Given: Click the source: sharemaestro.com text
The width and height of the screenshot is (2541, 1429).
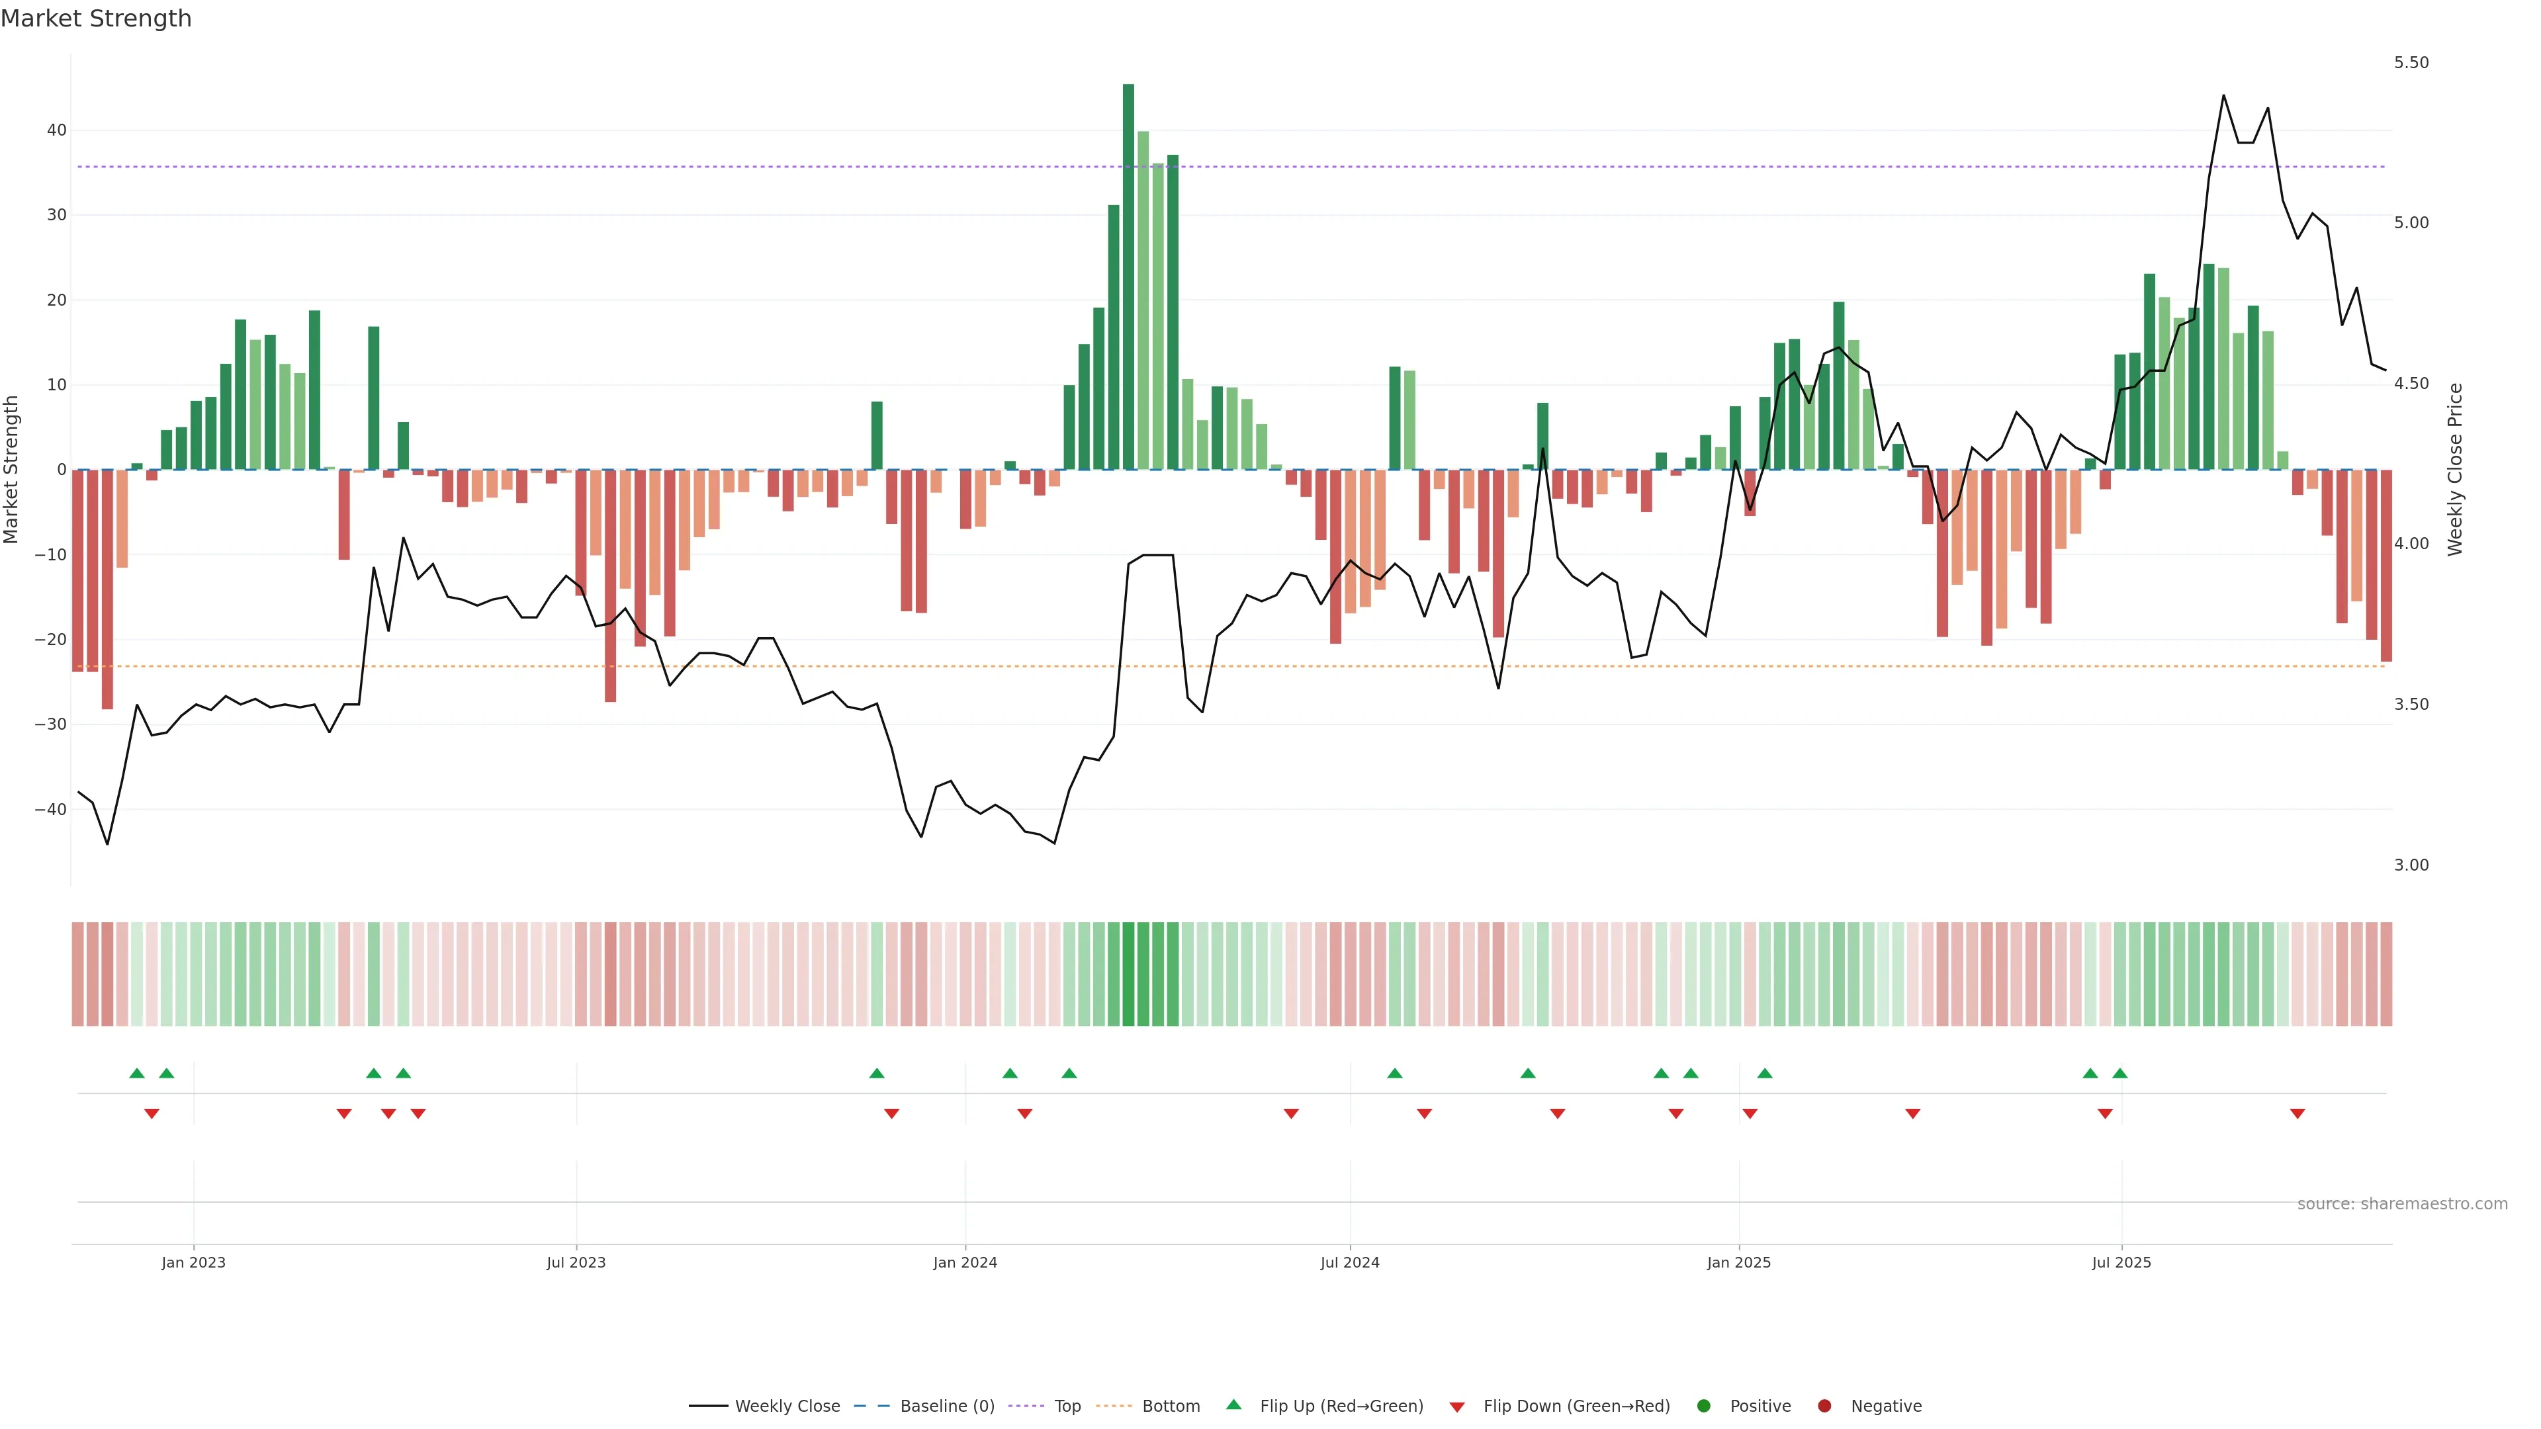Looking at the screenshot, I should [x=2402, y=1204].
